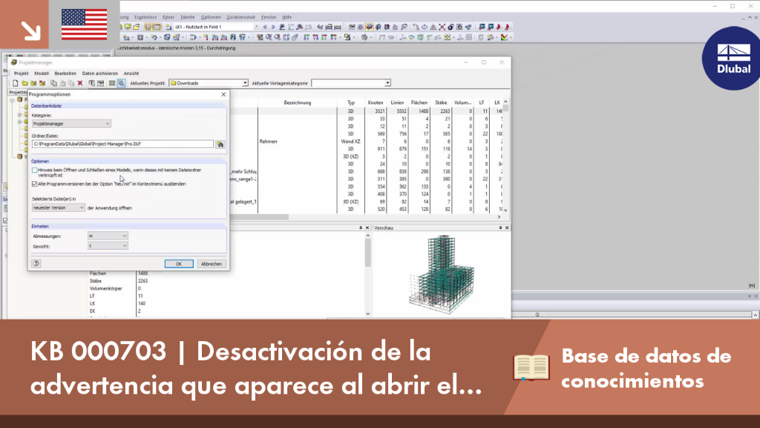This screenshot has width=760, height=428.
Task: Click the Ordner/Datei path input field
Action: coord(122,144)
